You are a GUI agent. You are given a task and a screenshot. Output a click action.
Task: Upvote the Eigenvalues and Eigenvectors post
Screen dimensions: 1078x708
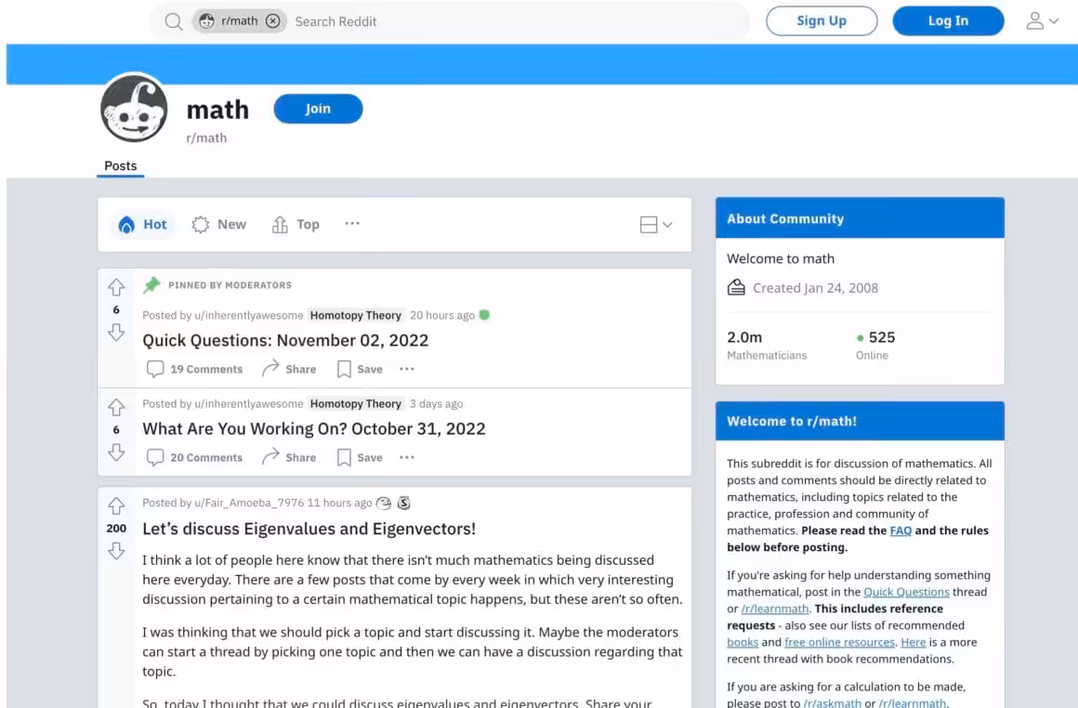click(116, 505)
